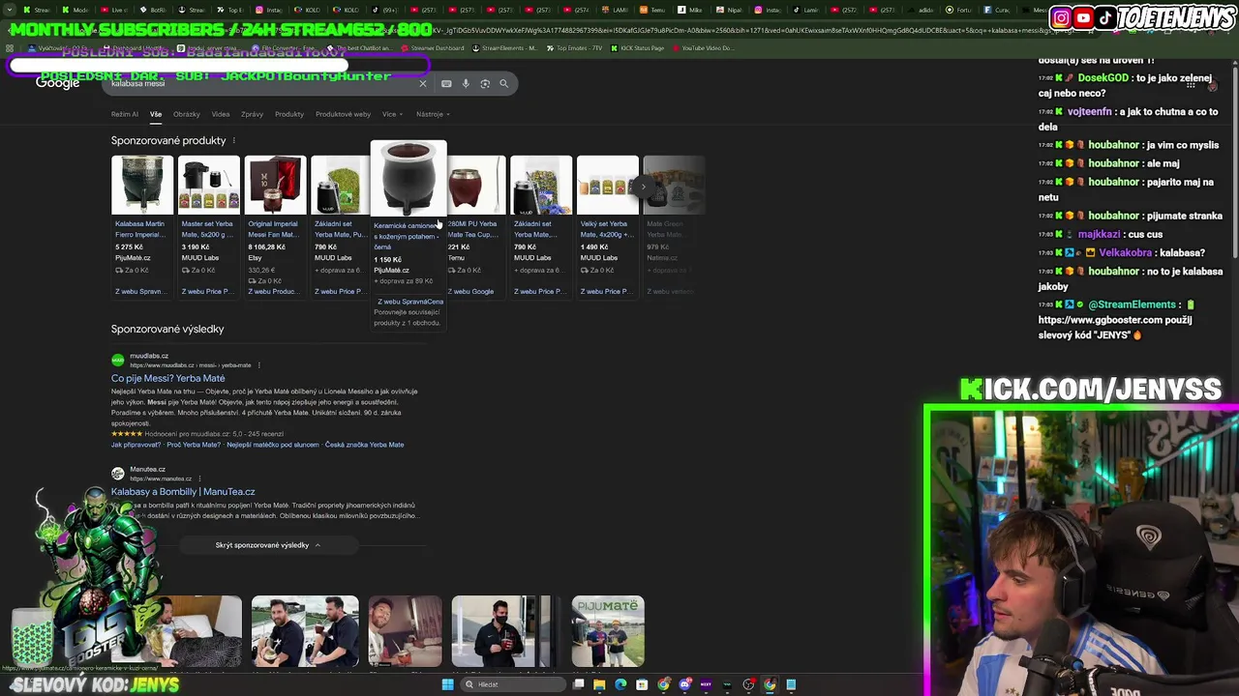Open Streamer Dashboard bookmark

tap(432, 48)
